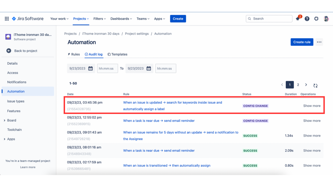Open the 5 days without update rule
Screen dimensions: 333x187
[x=181, y=135]
